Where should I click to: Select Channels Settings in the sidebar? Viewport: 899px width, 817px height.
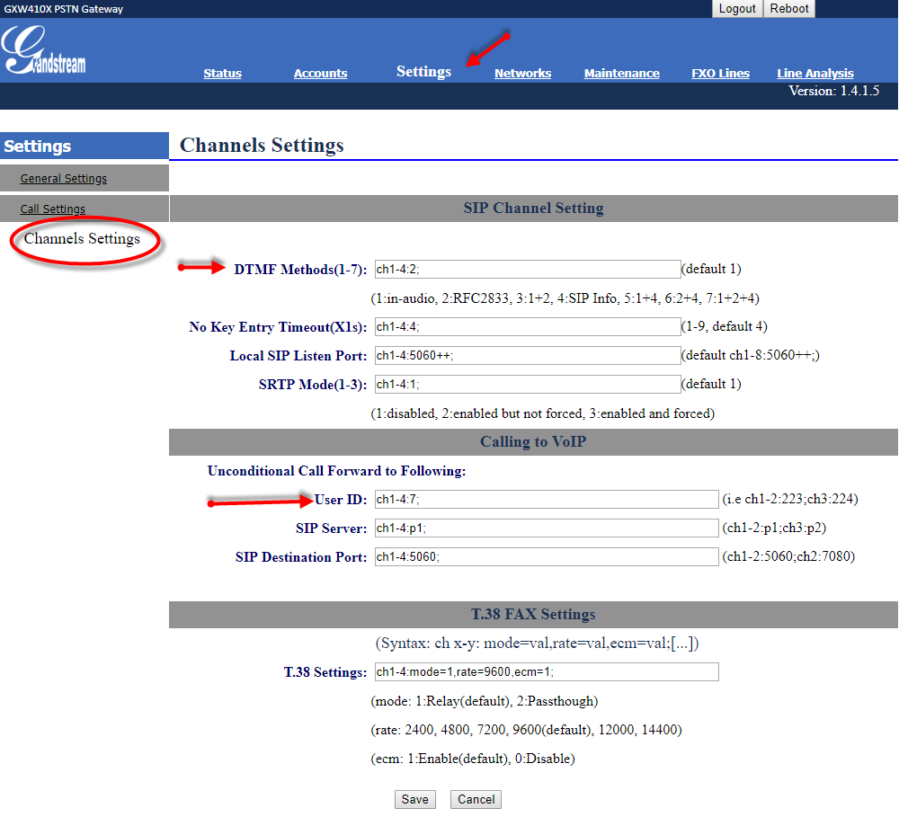coord(82,238)
